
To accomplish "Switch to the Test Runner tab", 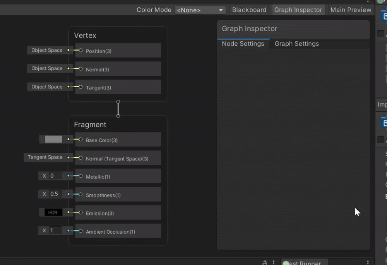I will click(304, 263).
